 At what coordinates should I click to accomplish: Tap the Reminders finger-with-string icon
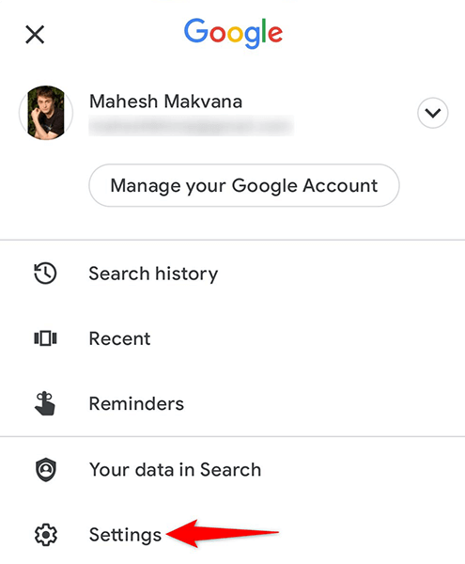tap(45, 403)
